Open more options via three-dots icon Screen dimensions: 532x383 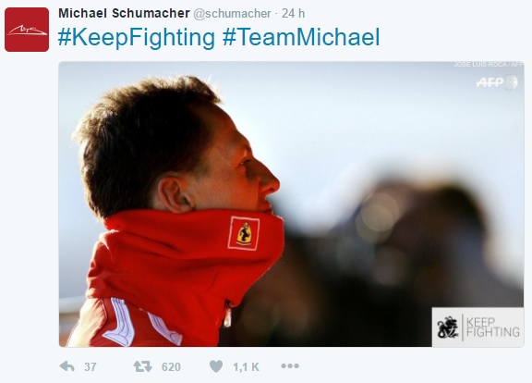pyautogui.click(x=290, y=366)
